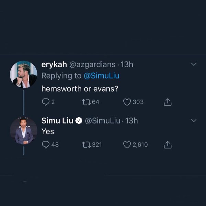Viewport: 206px width, 206px height.
Task: Open the "hemsworth or evans?" tweet text
Action: (x=80, y=89)
